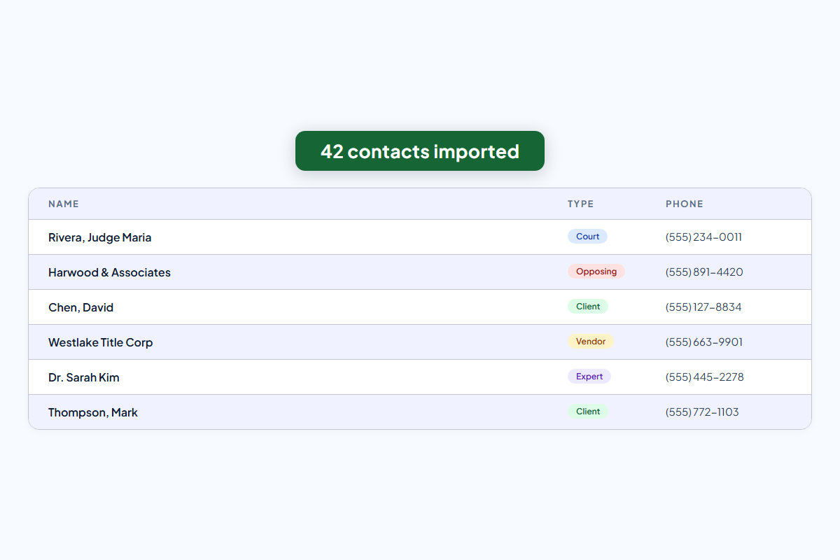Image resolution: width=840 pixels, height=560 pixels.
Task: Click the Court badge for Rivera, Judge Maria
Action: [587, 237]
